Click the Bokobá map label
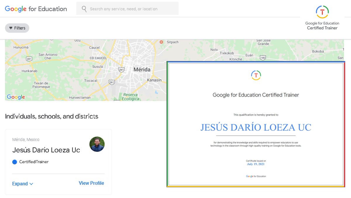 click(318, 51)
